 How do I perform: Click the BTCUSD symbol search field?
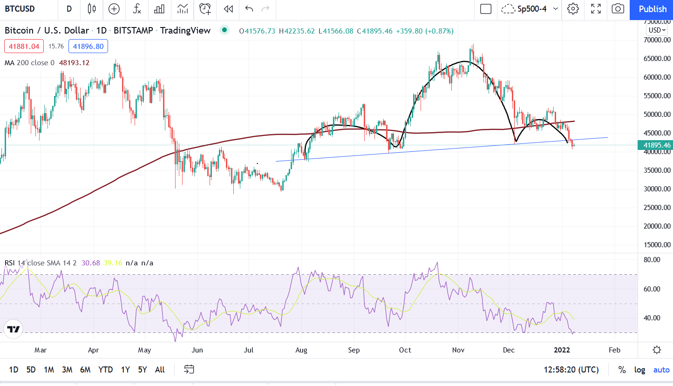coord(23,9)
